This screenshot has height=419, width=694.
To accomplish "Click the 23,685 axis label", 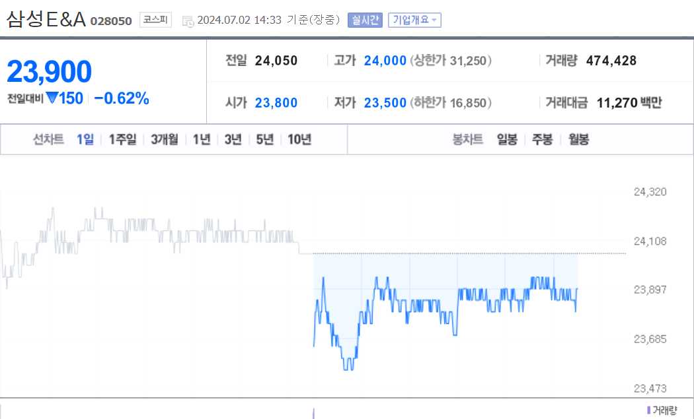I will click(x=650, y=339).
